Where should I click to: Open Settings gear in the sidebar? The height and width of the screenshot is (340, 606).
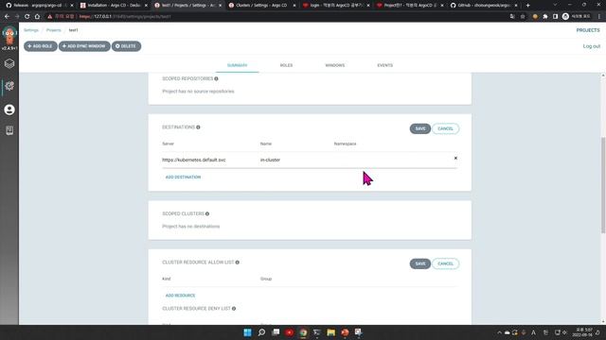9,86
